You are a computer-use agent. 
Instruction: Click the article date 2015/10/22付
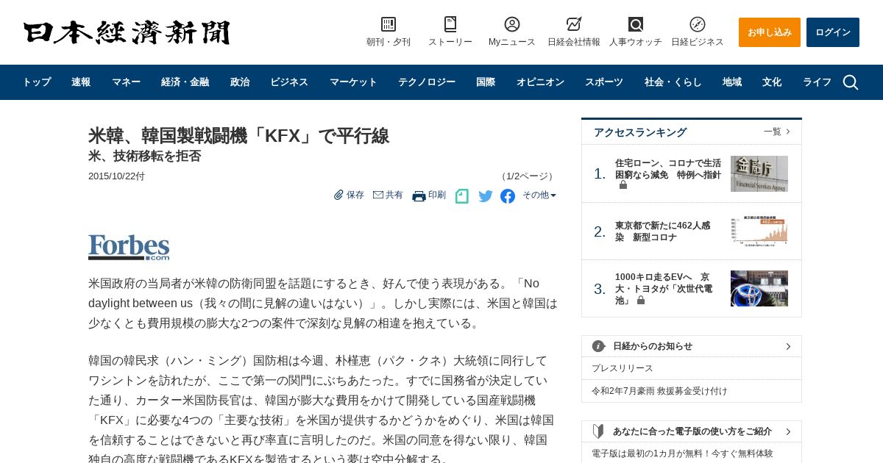point(116,176)
